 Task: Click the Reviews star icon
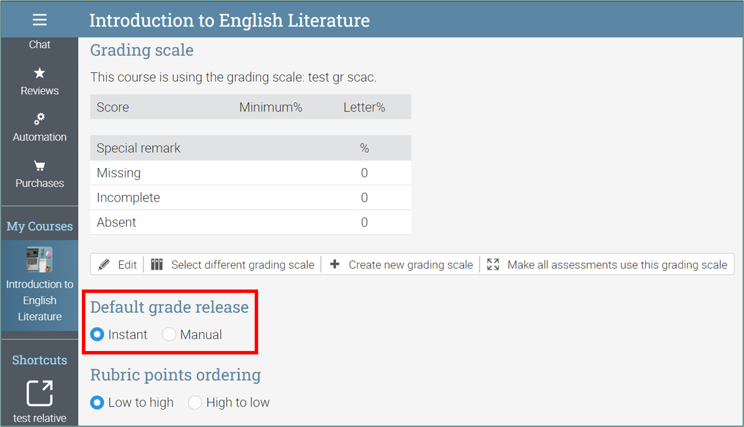pos(39,73)
